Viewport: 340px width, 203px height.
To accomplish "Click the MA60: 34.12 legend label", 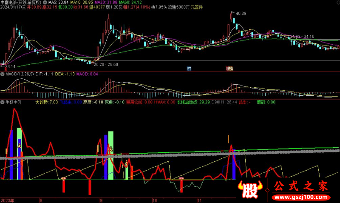I will [133, 2].
